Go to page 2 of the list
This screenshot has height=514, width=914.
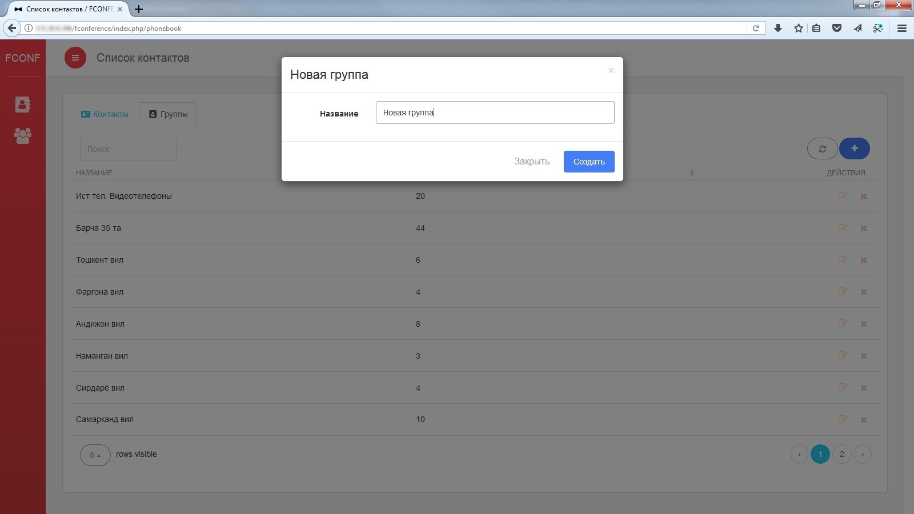[x=841, y=454]
